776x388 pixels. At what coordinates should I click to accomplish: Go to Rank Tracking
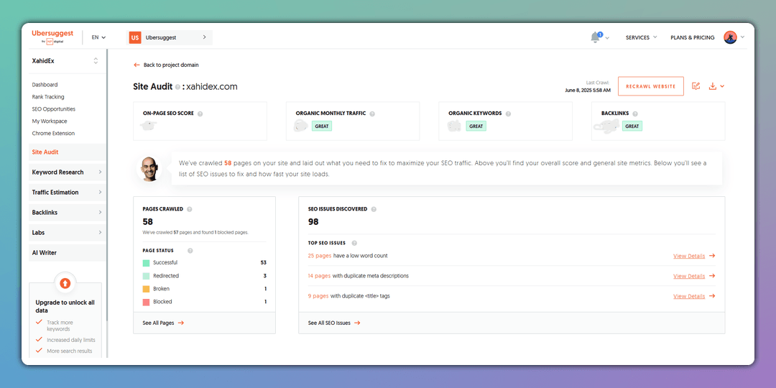pyautogui.click(x=48, y=97)
